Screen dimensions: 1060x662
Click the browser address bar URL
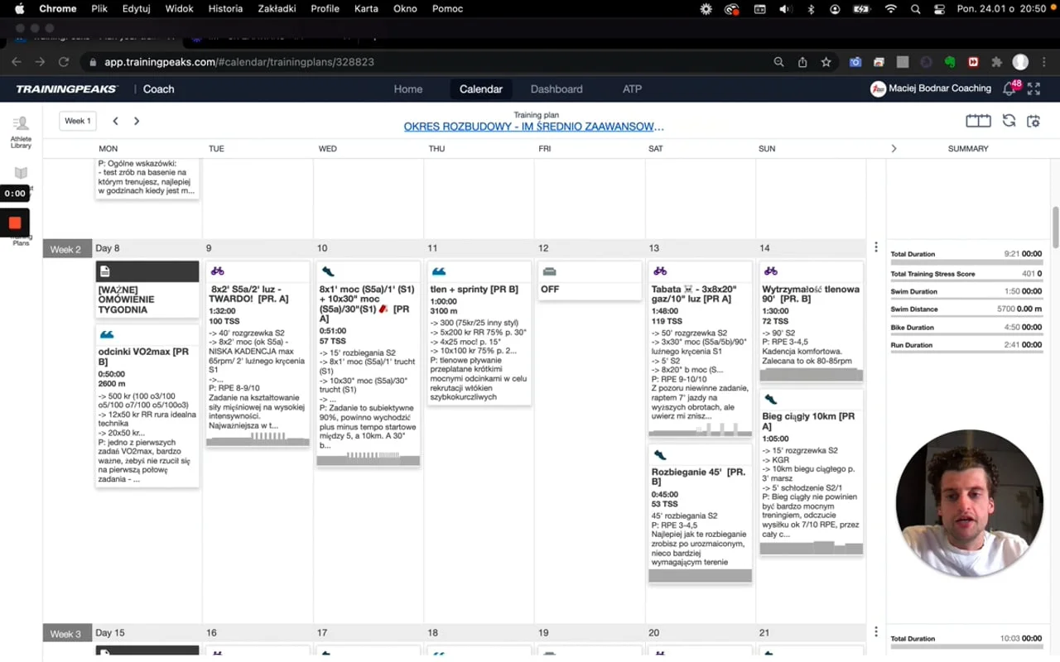[239, 62]
